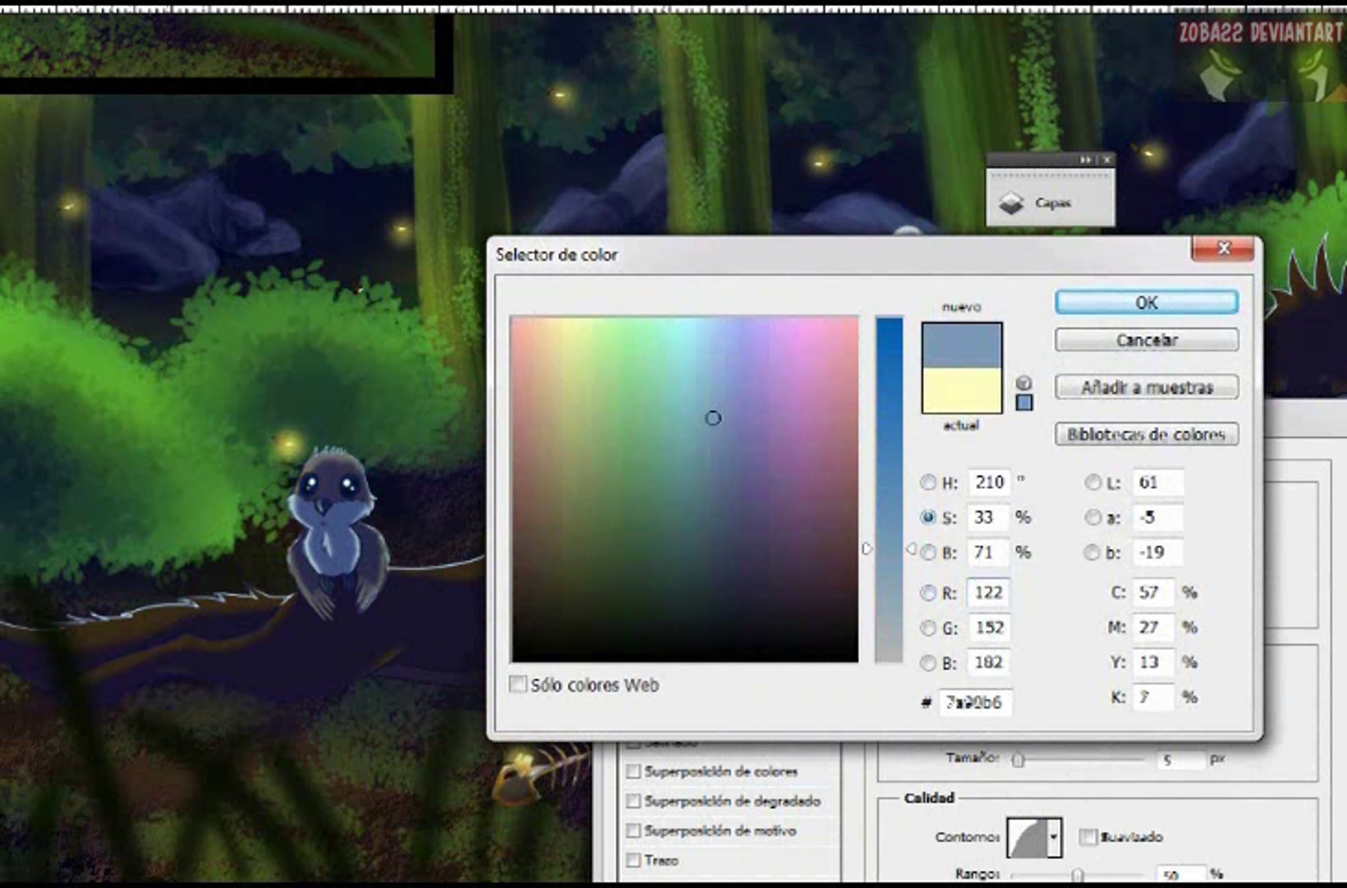Screen dimensions: 1347x888
Task: Select the H hue radio button
Action: [x=927, y=483]
